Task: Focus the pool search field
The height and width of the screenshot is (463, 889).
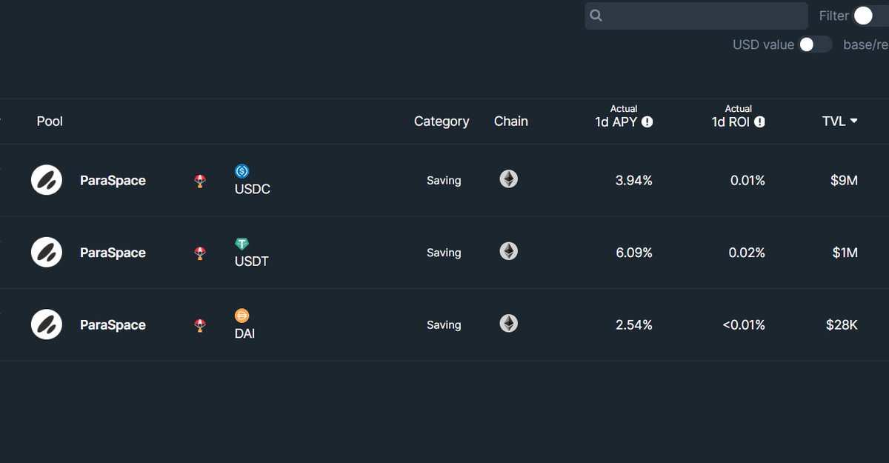Action: point(696,16)
